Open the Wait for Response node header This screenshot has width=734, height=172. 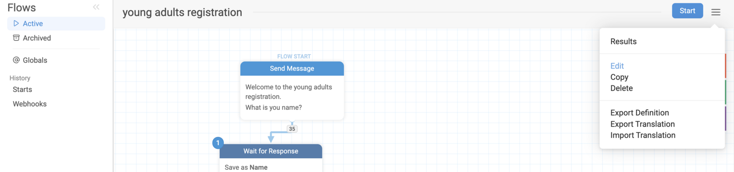[271, 151]
